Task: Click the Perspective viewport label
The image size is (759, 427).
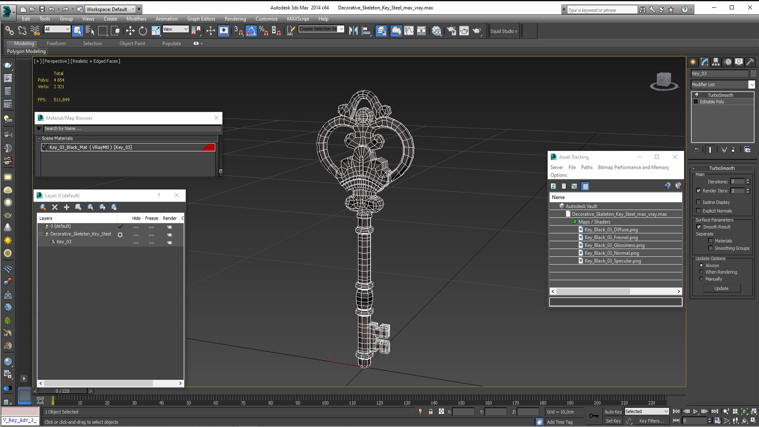Action: pyautogui.click(x=56, y=61)
